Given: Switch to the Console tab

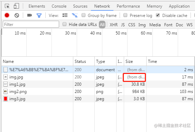Looking at the screenshot, I should (59, 6).
